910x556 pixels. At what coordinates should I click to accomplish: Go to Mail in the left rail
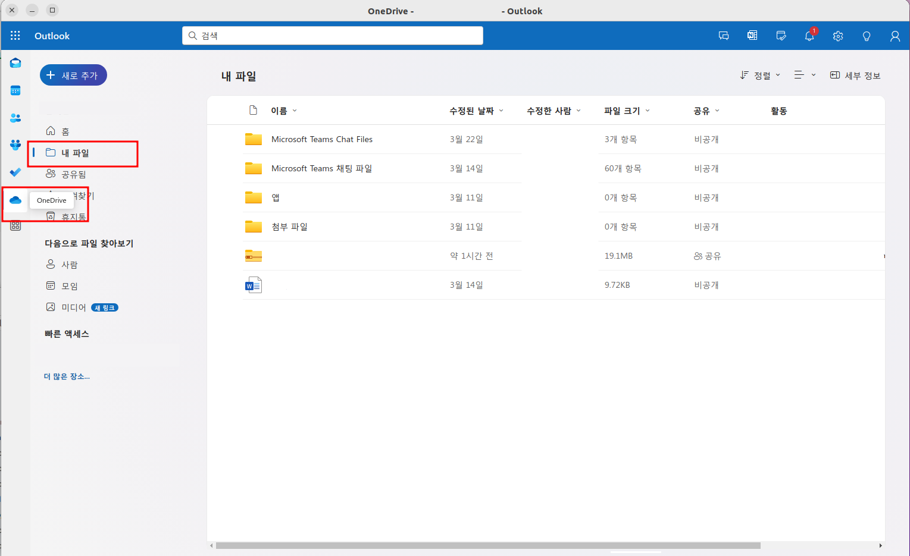(15, 63)
